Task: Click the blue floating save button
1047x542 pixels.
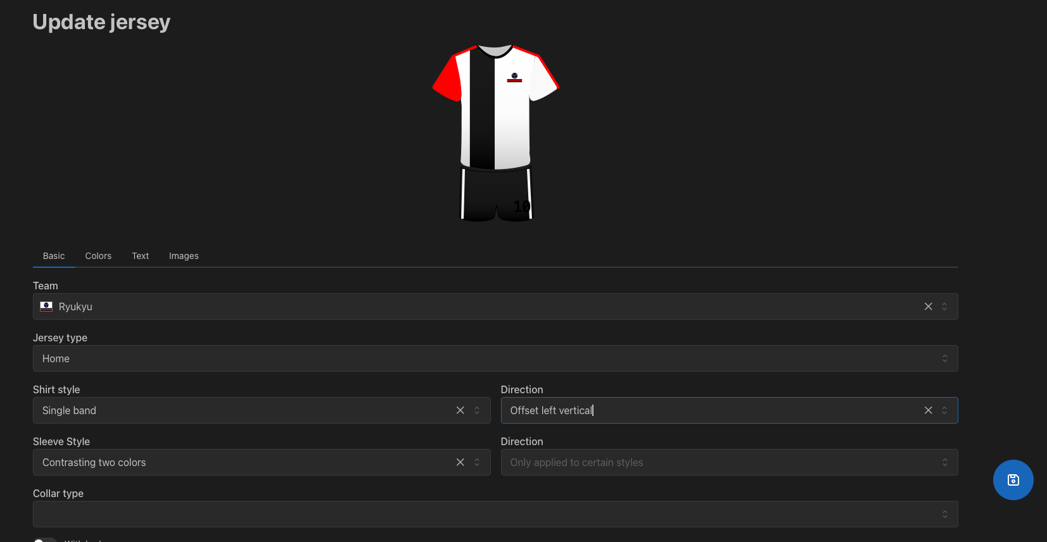Action: (x=1013, y=480)
